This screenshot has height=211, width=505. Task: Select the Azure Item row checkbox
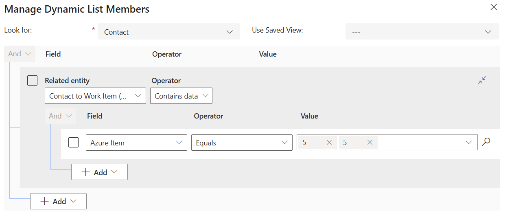pos(73,143)
